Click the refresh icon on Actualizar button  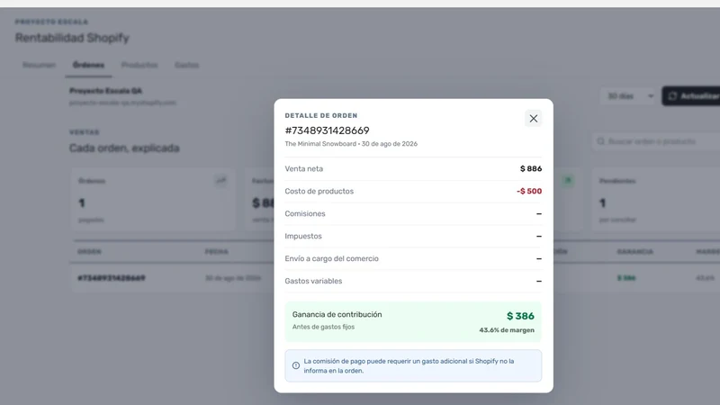[672, 96]
